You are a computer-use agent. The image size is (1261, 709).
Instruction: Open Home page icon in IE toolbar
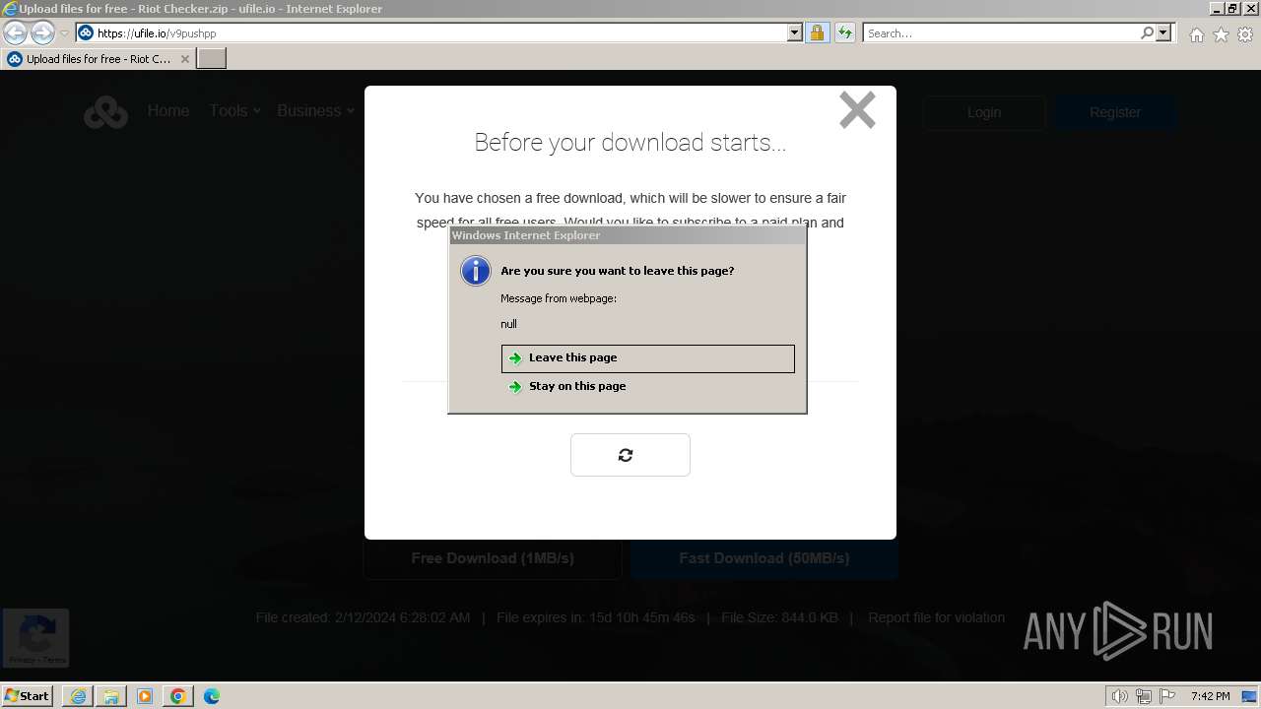[x=1196, y=34]
